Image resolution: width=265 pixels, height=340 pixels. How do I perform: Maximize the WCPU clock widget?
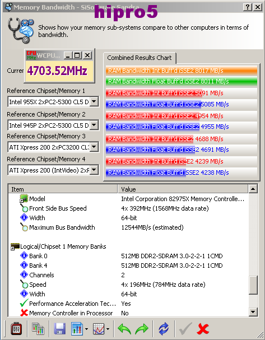[x=77, y=55]
